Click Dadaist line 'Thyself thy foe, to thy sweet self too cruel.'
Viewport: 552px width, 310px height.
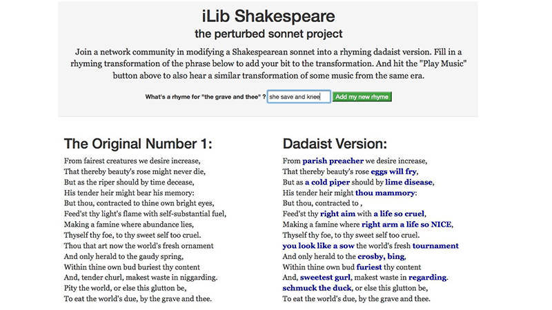351,235
